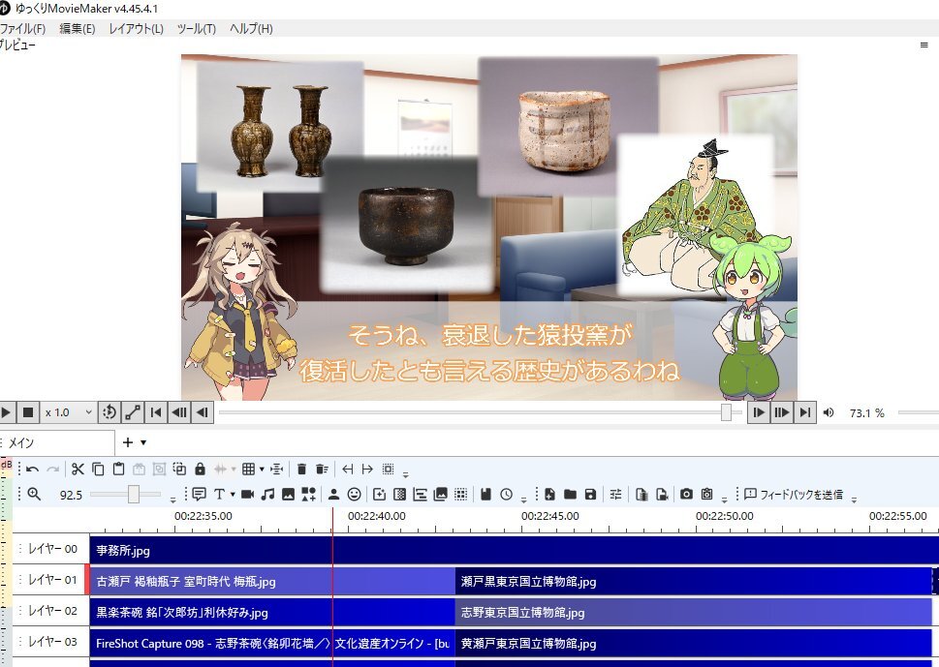The height and width of the screenshot is (667, 939).
Task: Click フィードバックを送信 button
Action: point(793,495)
